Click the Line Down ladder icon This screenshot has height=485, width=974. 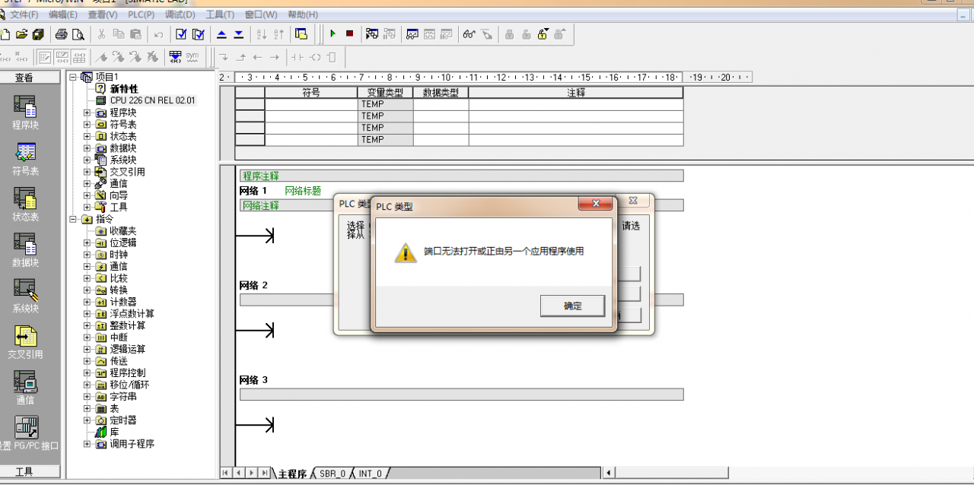click(224, 57)
